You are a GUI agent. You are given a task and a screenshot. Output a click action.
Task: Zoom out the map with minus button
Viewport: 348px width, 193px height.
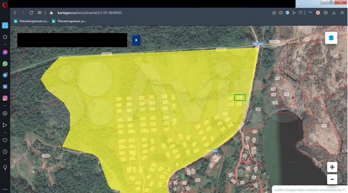tap(332, 179)
